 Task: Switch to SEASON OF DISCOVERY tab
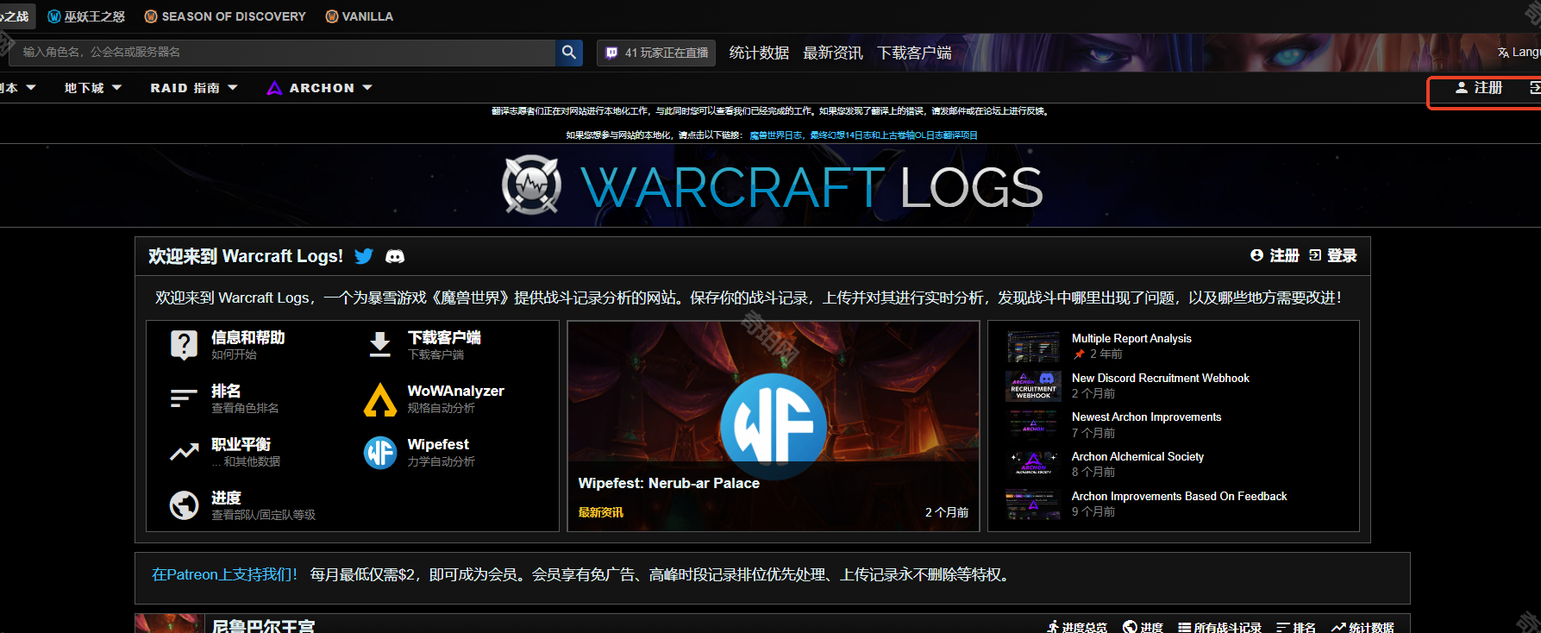tap(225, 16)
